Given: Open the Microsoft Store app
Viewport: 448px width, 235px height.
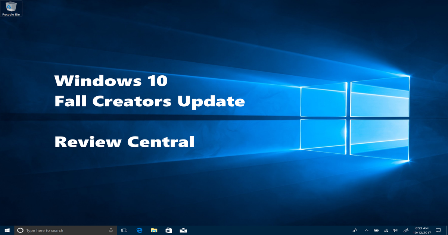Looking at the screenshot, I should [169, 230].
